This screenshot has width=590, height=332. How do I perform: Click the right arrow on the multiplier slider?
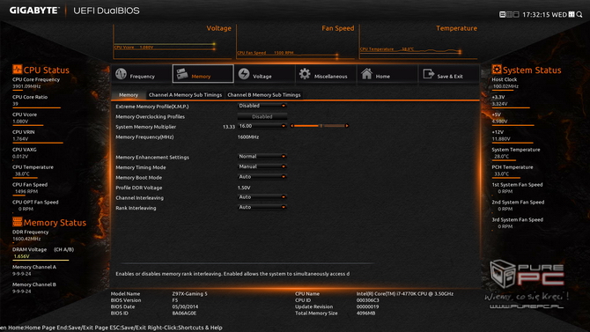(347, 126)
